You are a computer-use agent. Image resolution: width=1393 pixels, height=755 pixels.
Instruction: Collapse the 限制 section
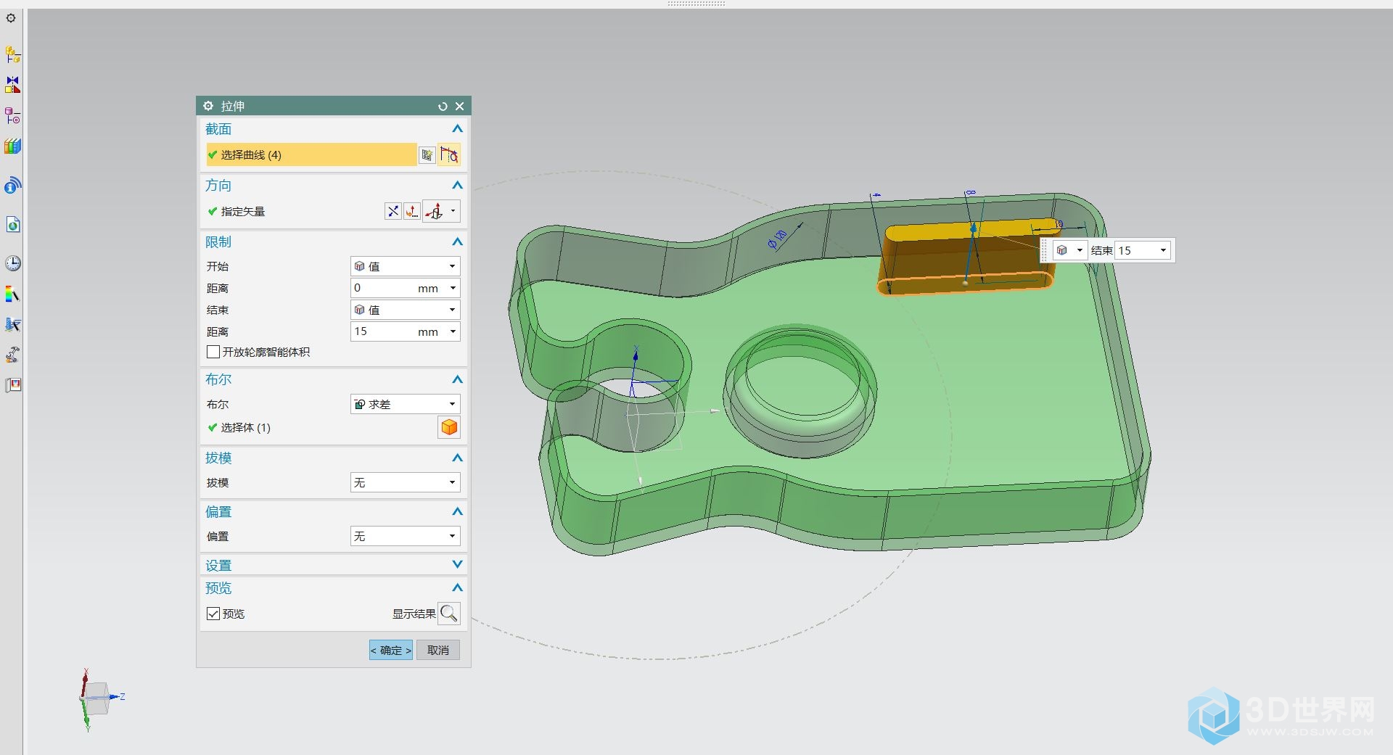[457, 242]
